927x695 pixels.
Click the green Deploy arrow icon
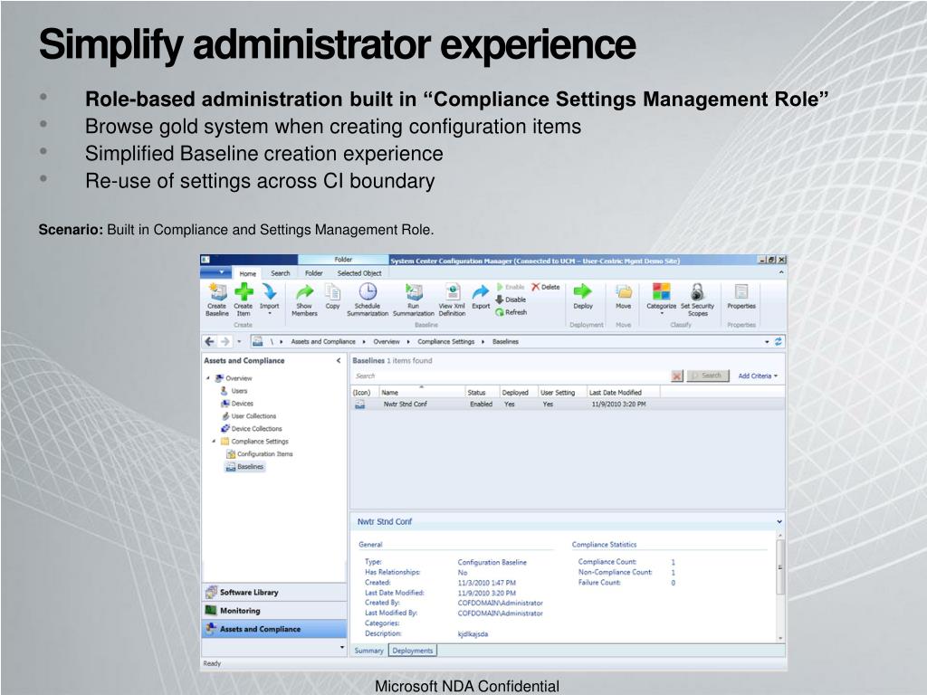583,292
